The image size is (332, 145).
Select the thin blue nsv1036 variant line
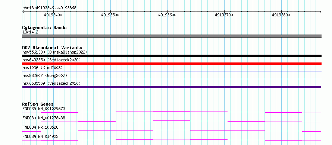click(172, 71)
